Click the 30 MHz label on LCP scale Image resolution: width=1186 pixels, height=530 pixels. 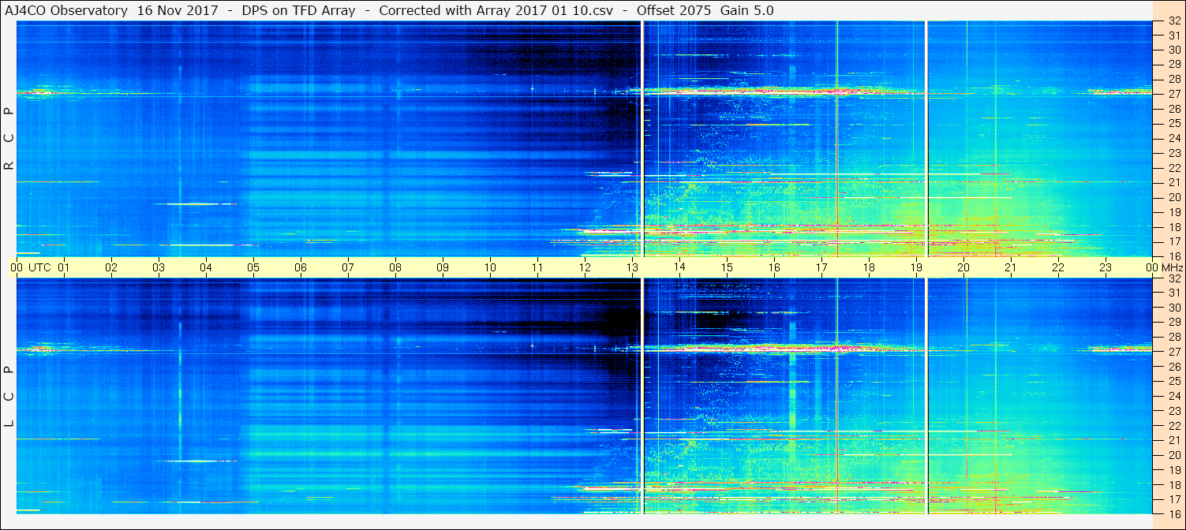tap(1173, 308)
